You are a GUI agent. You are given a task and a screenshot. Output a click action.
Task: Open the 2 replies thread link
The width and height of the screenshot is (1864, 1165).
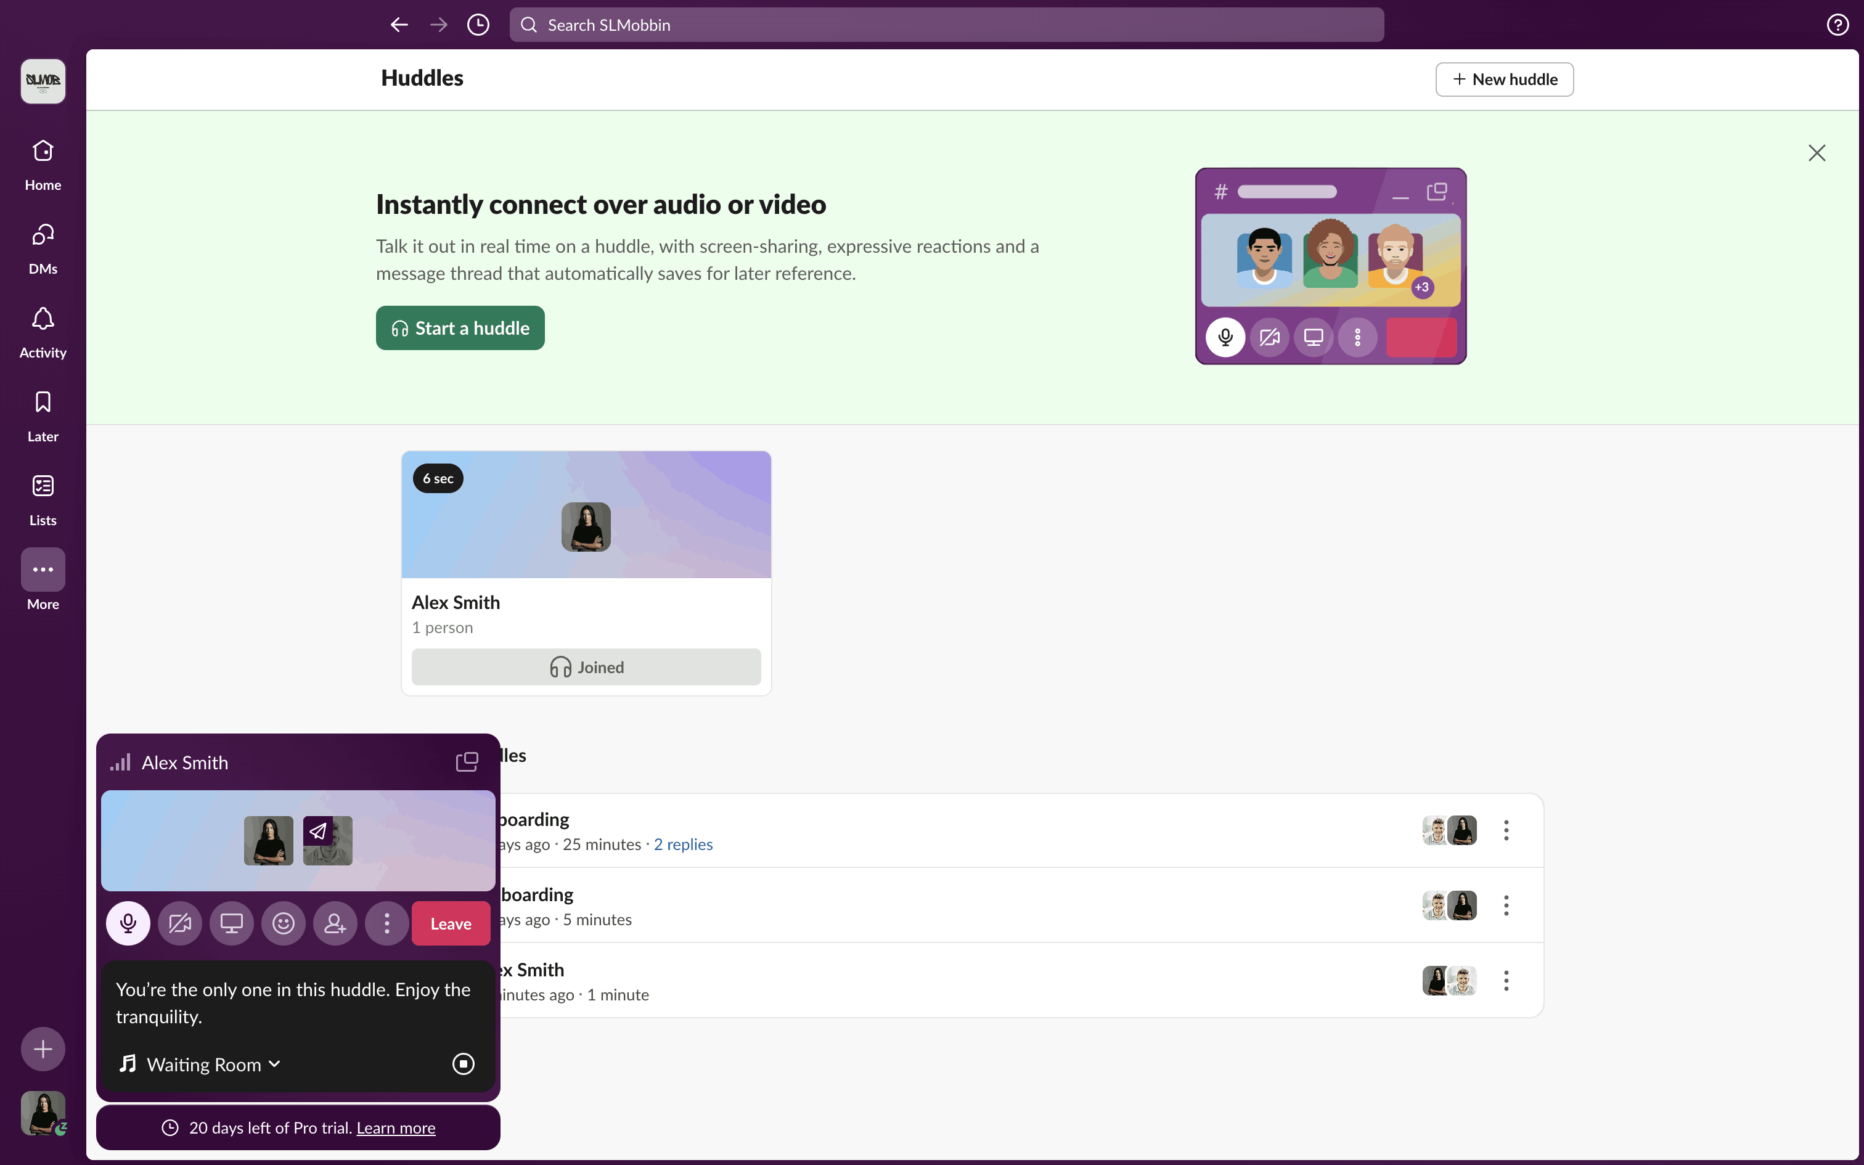pos(683,844)
